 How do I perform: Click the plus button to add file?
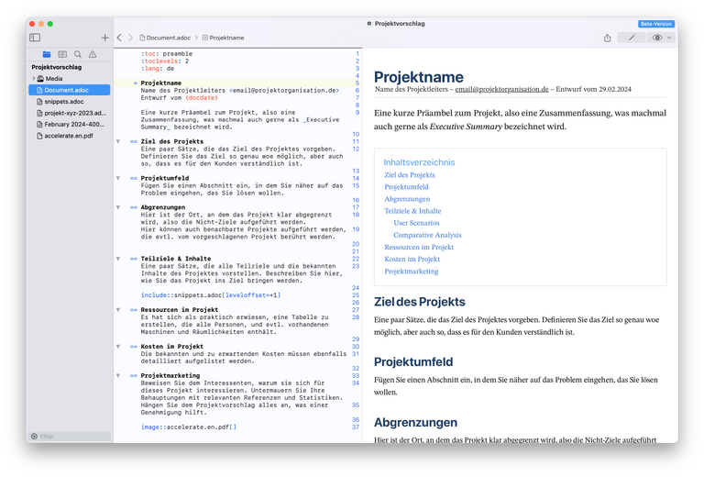point(104,38)
